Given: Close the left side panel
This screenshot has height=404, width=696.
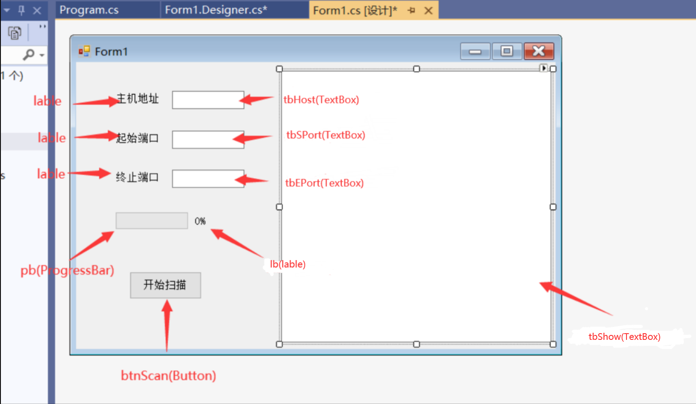Looking at the screenshot, I should point(37,10).
